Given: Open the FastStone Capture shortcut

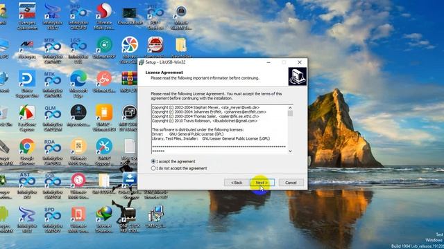Looking at the screenshot, I should pos(27,118).
